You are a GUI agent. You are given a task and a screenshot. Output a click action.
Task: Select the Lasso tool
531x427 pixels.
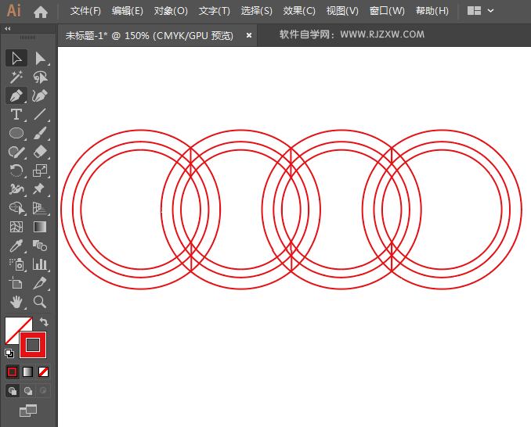coord(40,77)
